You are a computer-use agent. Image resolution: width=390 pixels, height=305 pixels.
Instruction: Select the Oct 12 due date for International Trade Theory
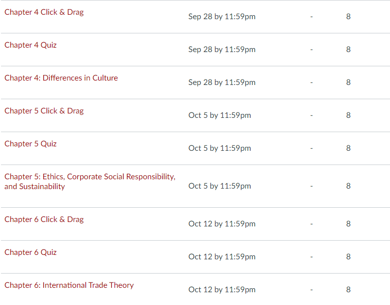pos(222,290)
